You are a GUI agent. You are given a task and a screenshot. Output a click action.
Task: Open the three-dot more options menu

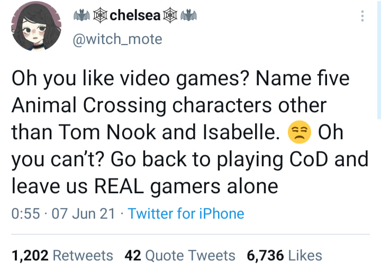click(362, 16)
